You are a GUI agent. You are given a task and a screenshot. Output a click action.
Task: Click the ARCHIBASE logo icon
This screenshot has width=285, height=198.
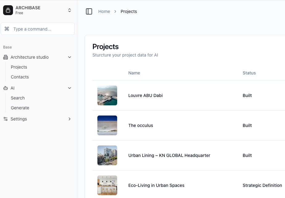pos(8,10)
